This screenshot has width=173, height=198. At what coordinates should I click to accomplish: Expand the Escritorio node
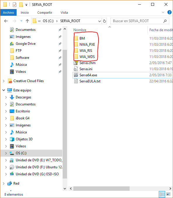(6, 111)
